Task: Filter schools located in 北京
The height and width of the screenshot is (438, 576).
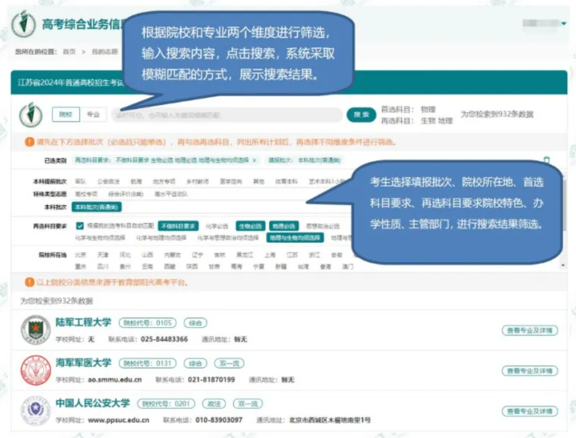Action: (80, 255)
